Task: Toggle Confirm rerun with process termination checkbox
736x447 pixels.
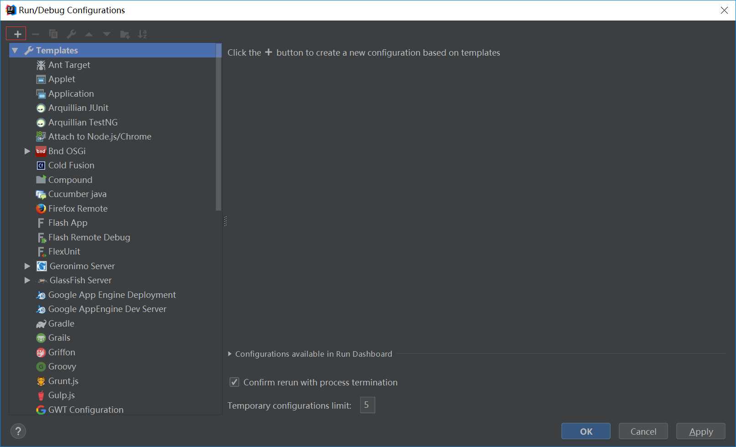Action: click(x=234, y=382)
